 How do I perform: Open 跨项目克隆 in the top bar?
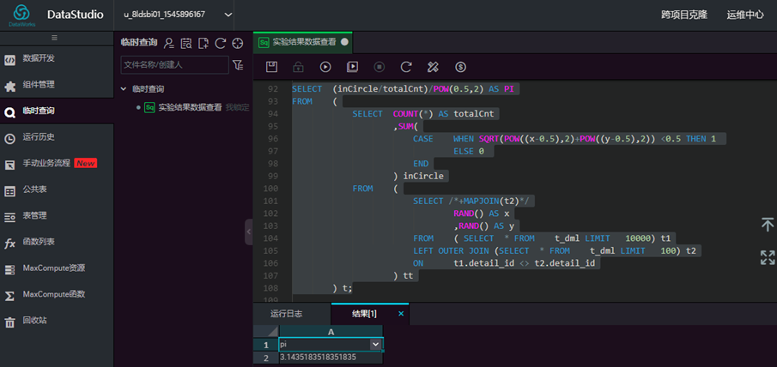pyautogui.click(x=684, y=15)
